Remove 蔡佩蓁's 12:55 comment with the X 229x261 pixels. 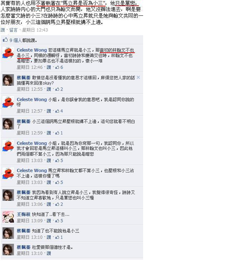pyautogui.click(x=138, y=77)
